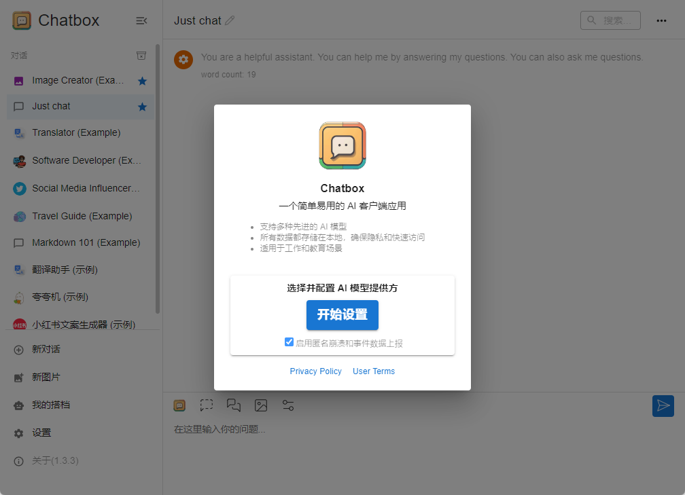Click the 搜索 search field
The image size is (685, 495).
click(610, 20)
